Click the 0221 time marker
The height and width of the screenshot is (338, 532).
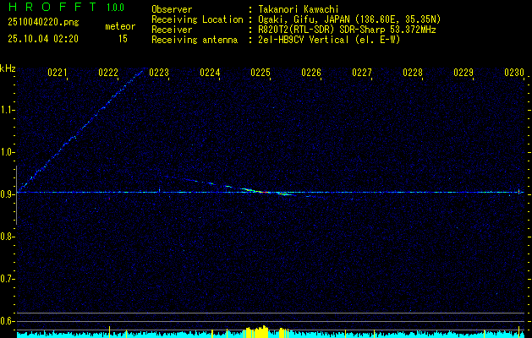click(x=58, y=73)
